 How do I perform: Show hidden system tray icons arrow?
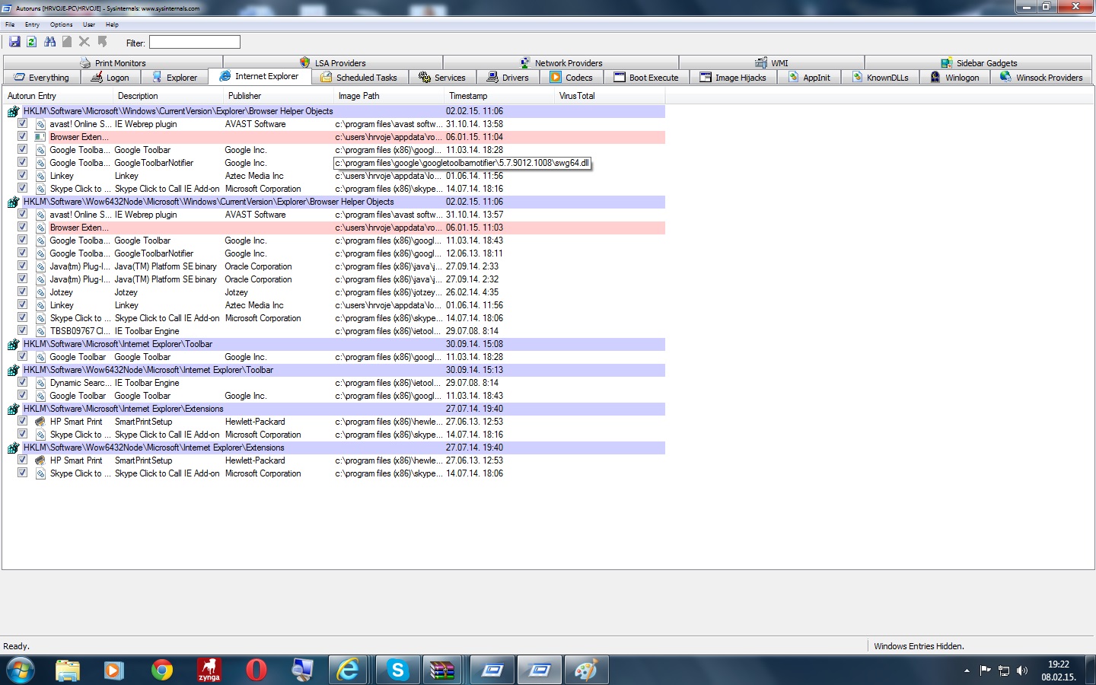click(967, 671)
